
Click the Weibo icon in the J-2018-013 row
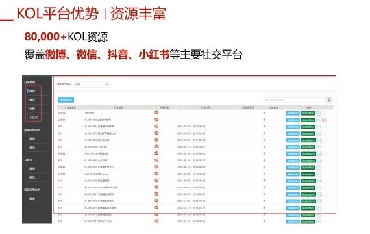pyautogui.click(x=156, y=153)
